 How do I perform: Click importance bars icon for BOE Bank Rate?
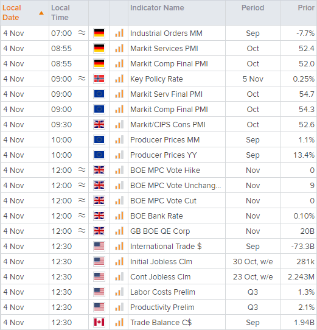pyautogui.click(x=119, y=216)
